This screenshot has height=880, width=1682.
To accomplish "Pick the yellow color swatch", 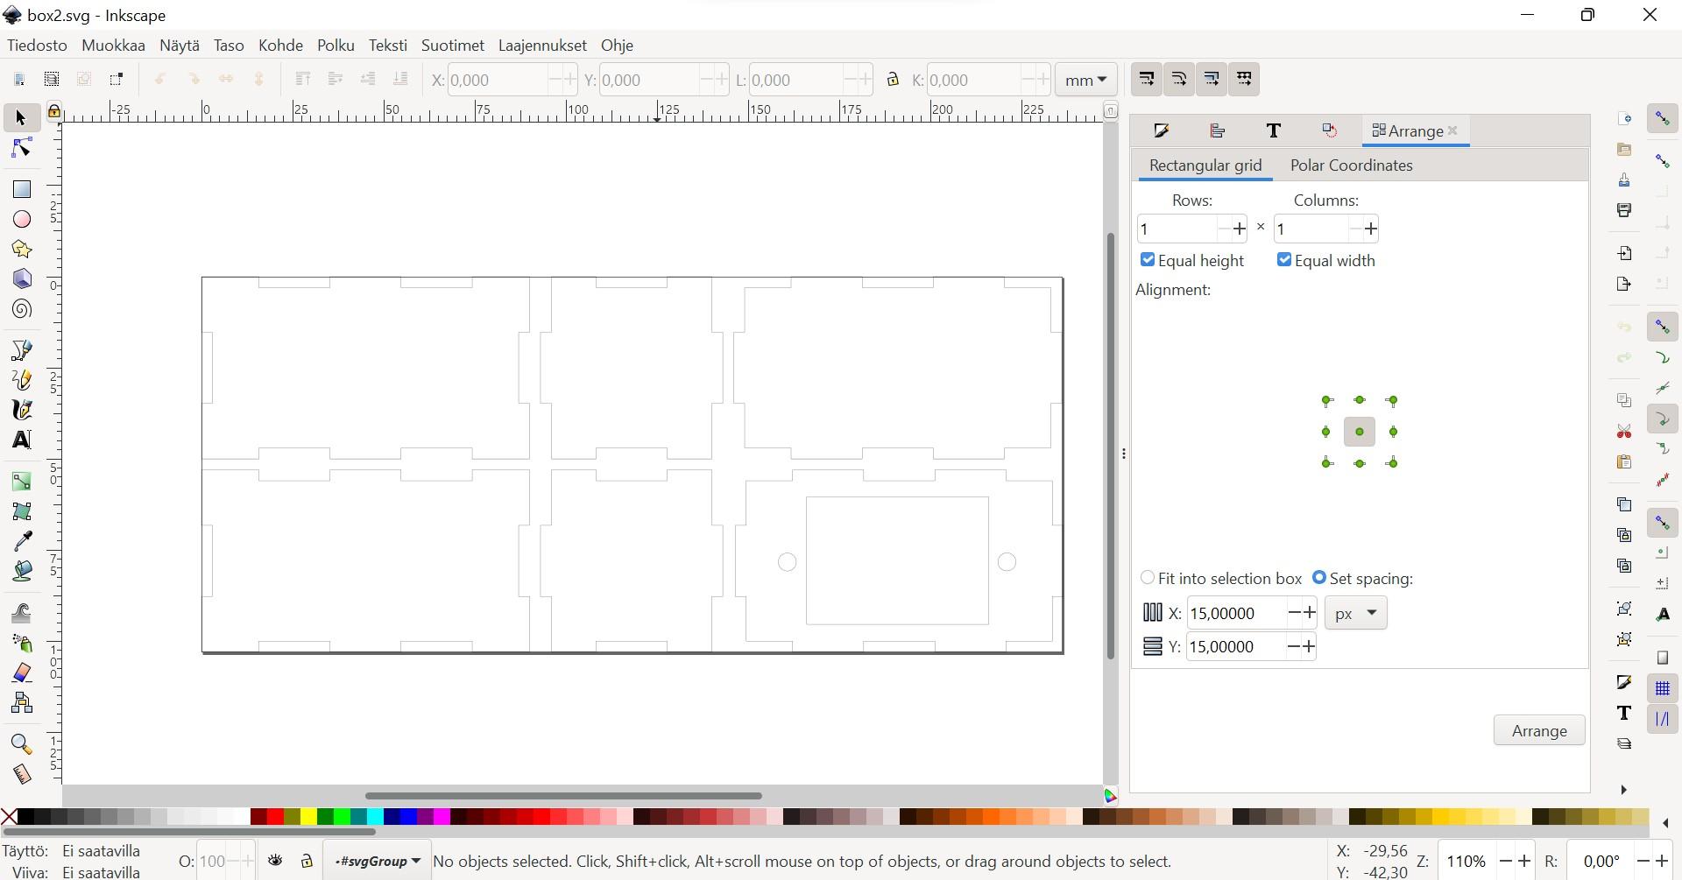I will (x=308, y=817).
